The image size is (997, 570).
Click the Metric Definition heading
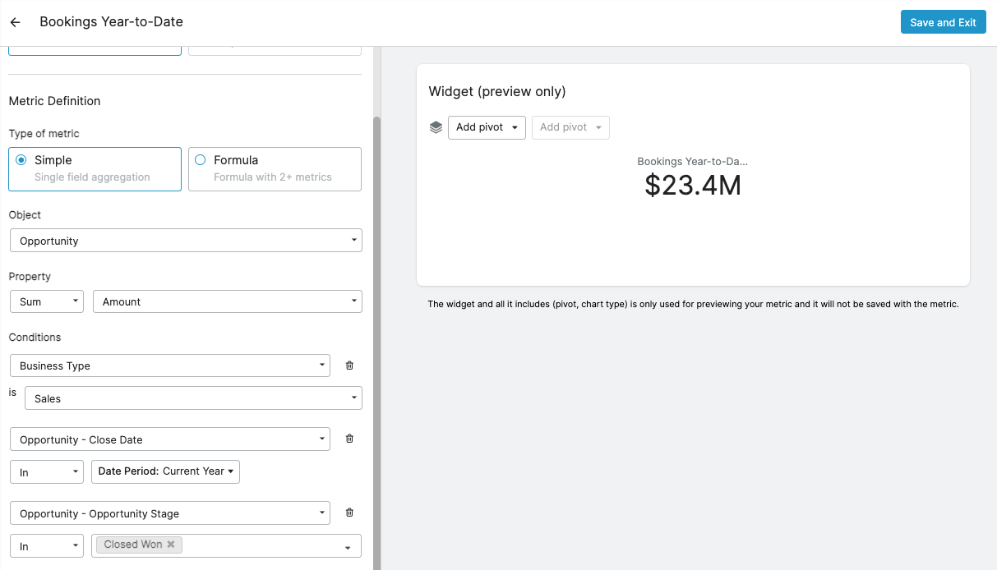click(54, 101)
